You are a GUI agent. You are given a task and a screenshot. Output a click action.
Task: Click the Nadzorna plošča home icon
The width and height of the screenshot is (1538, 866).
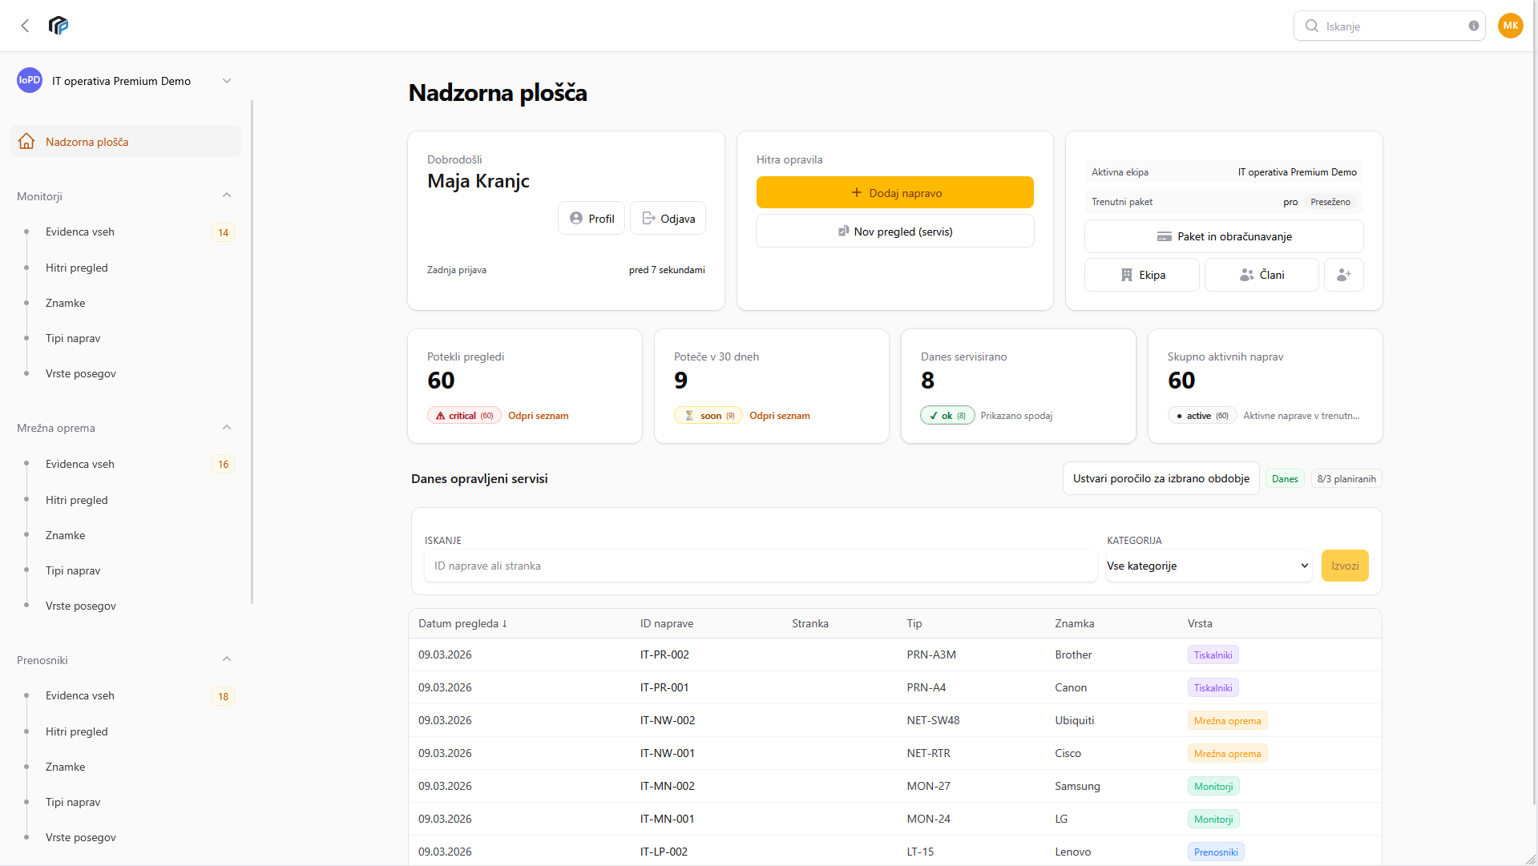(26, 142)
